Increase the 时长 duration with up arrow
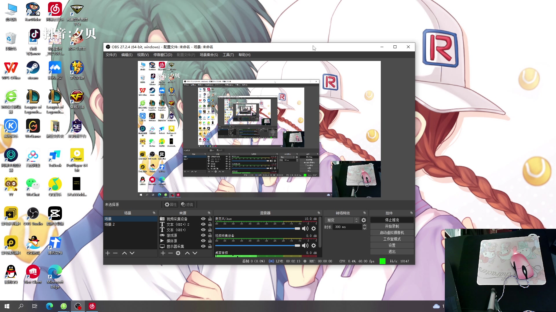The width and height of the screenshot is (556, 312). [x=365, y=225]
